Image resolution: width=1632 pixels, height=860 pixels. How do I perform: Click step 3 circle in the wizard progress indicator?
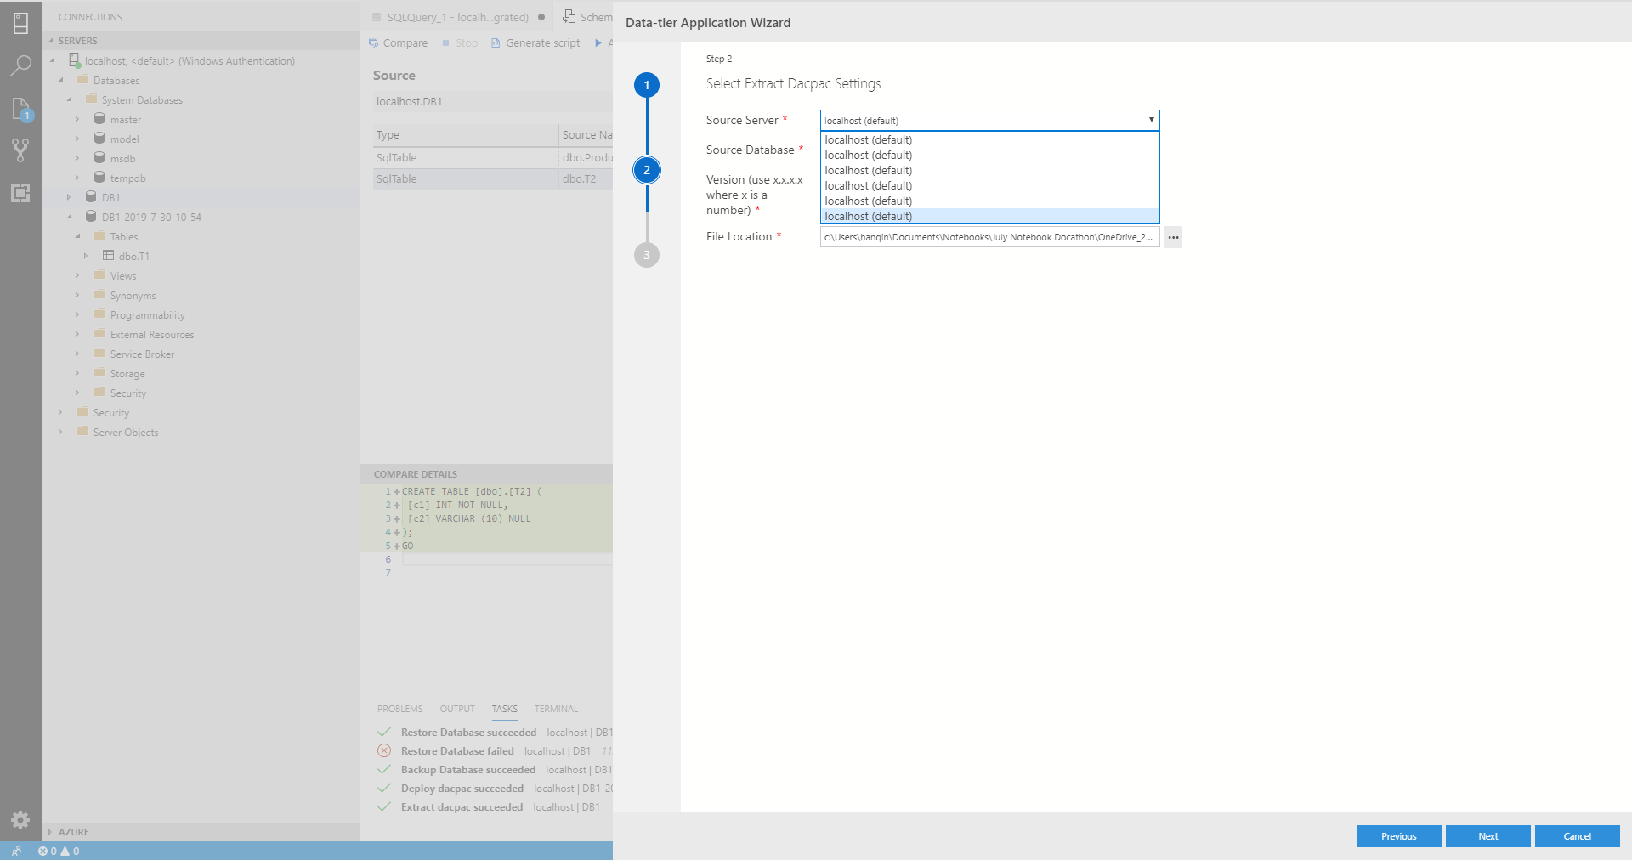coord(647,254)
